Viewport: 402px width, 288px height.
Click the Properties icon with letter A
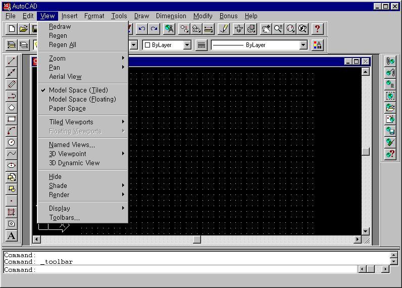(317, 45)
